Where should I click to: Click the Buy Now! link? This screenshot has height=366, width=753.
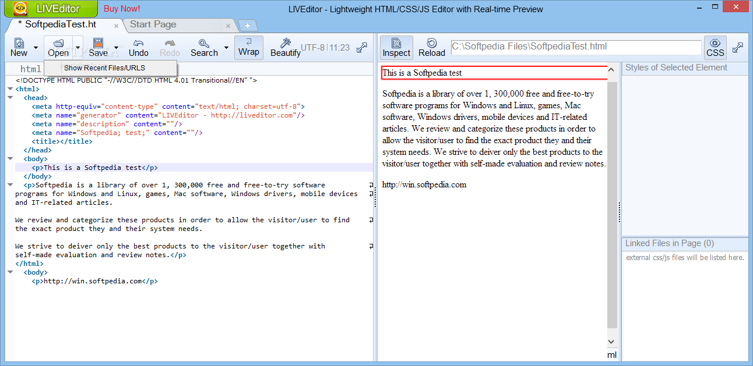122,9
